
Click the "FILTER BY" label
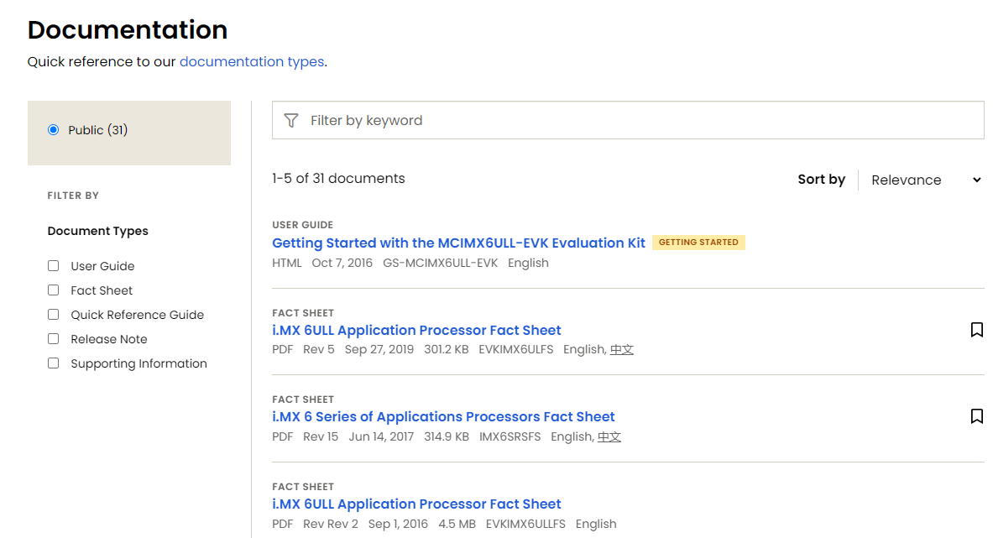click(73, 196)
